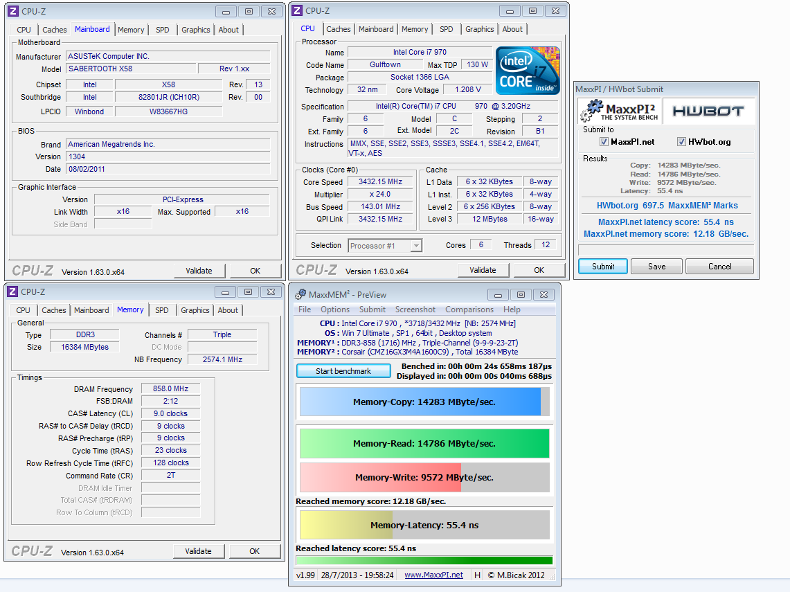Toggle the HWbot.org submit checkbox
Viewport: 790px width, 592px height.
click(x=681, y=141)
